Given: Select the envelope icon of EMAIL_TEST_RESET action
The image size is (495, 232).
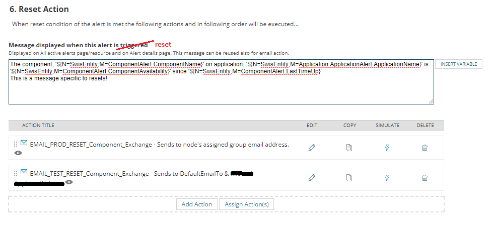Looking at the screenshot, I should 24,172.
